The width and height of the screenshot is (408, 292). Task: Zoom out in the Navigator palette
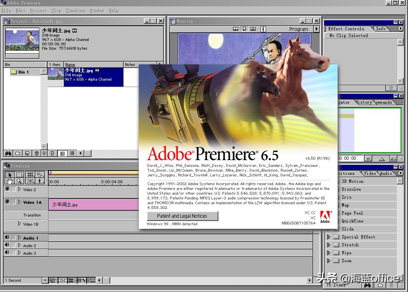click(x=368, y=158)
